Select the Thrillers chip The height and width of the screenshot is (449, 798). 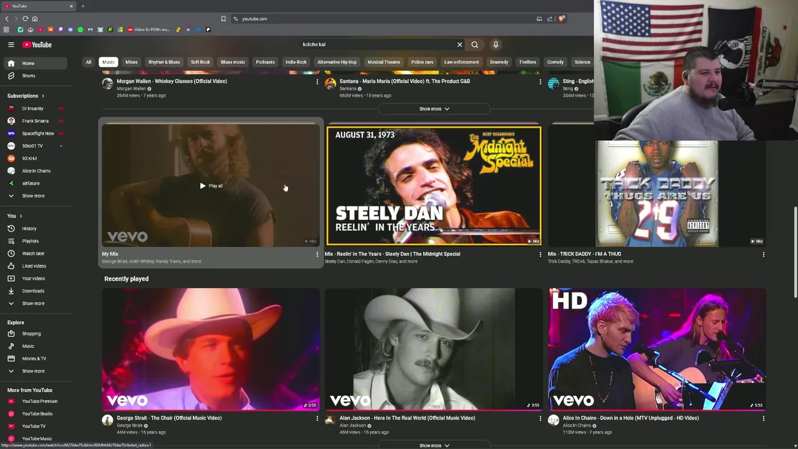[x=527, y=62]
